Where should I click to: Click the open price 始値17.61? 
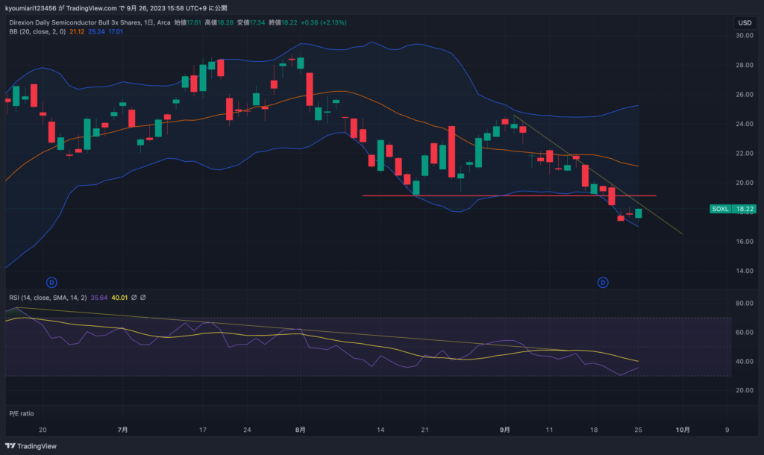187,22
